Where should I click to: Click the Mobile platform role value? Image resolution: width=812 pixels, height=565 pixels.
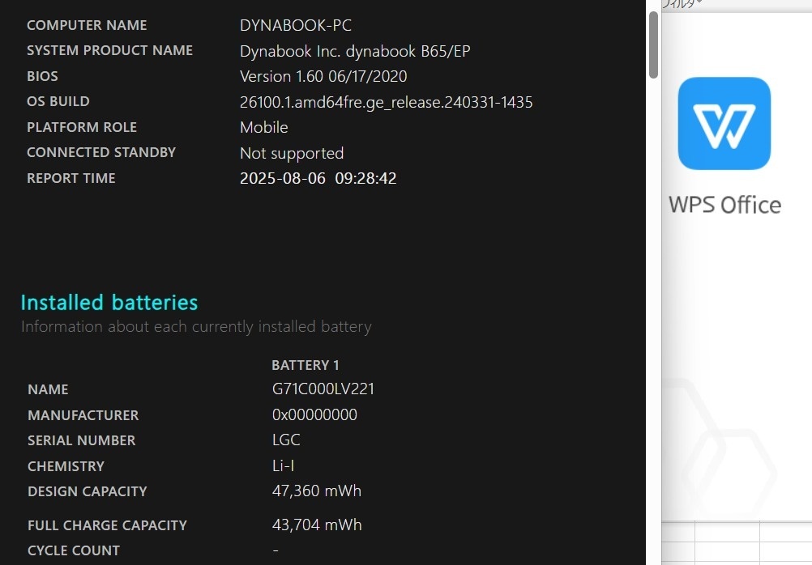(263, 127)
